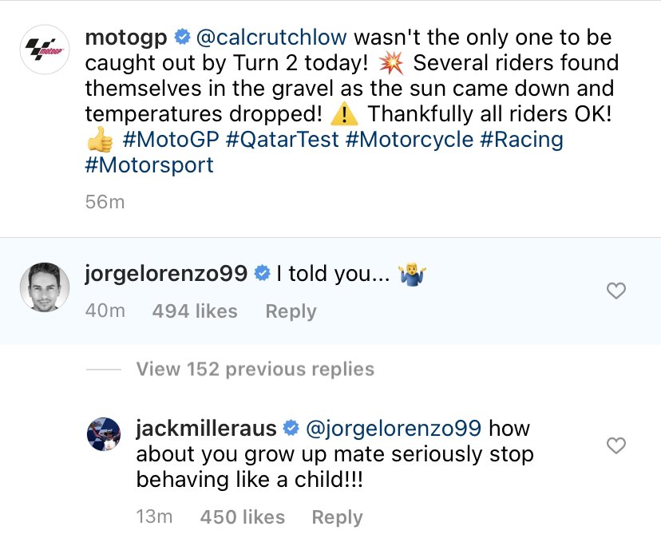Open jorgelorenzo99 username link
Viewport: 661px width, 546px height.
(x=166, y=275)
